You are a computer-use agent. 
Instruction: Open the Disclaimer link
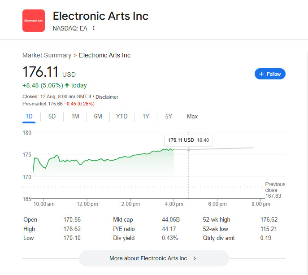tap(107, 97)
